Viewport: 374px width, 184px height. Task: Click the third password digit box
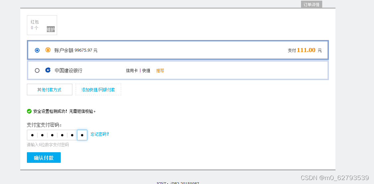coord(52,135)
